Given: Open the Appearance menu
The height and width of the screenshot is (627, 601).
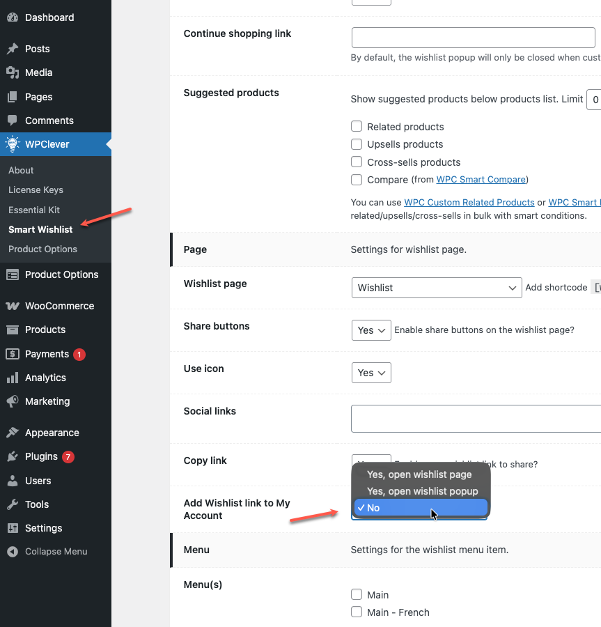Looking at the screenshot, I should (x=56, y=433).
